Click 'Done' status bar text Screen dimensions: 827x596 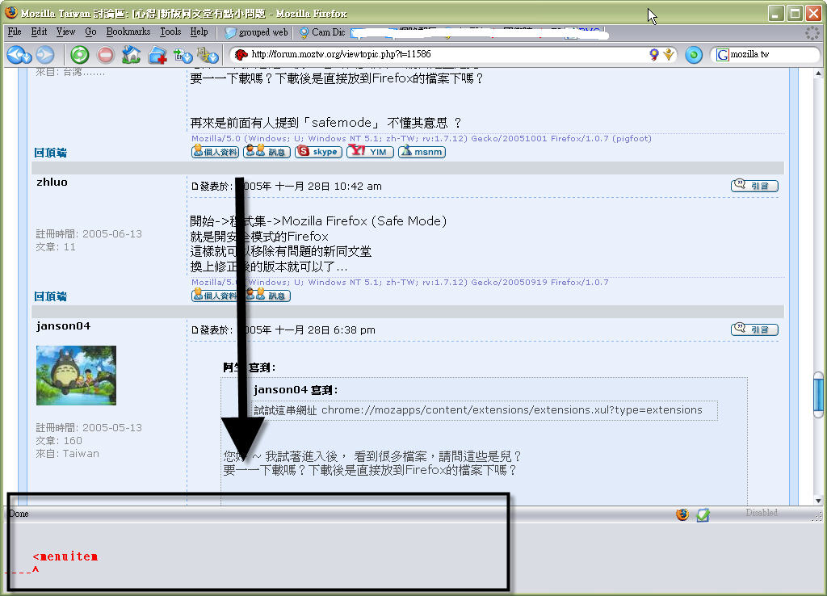[19, 514]
